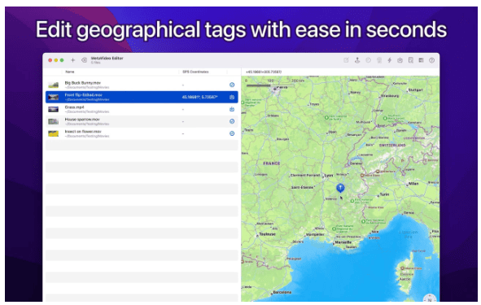Viewport: 481px width, 305px height.
Task: Click status icon on Insect on flower row
Action: [232, 133]
